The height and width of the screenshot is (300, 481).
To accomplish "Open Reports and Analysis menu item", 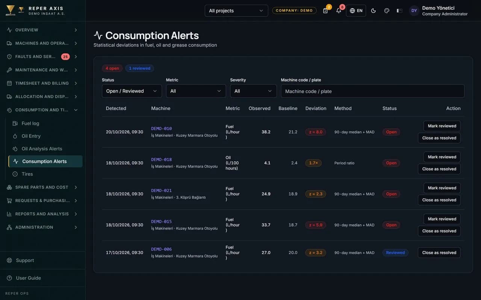I will (42, 214).
